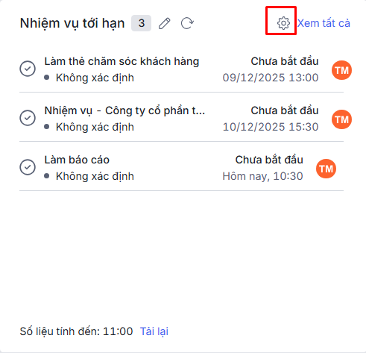Tick the check circle for 'Nhiệm vụ - Công ty' task
This screenshot has height=353, width=366.
tap(28, 118)
